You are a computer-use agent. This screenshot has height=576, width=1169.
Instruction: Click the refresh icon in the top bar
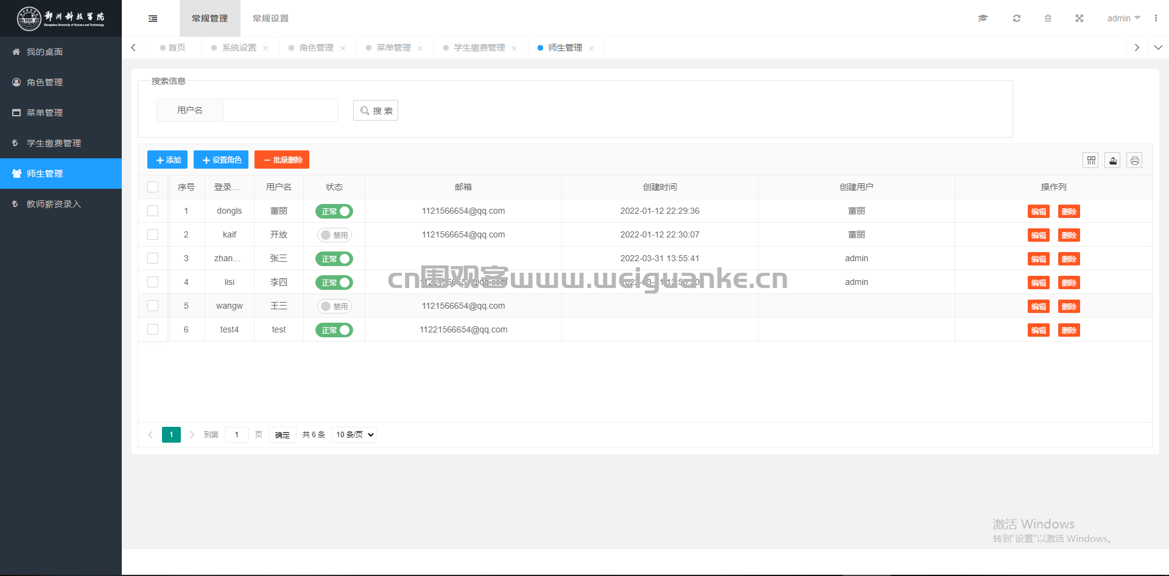(x=1016, y=18)
